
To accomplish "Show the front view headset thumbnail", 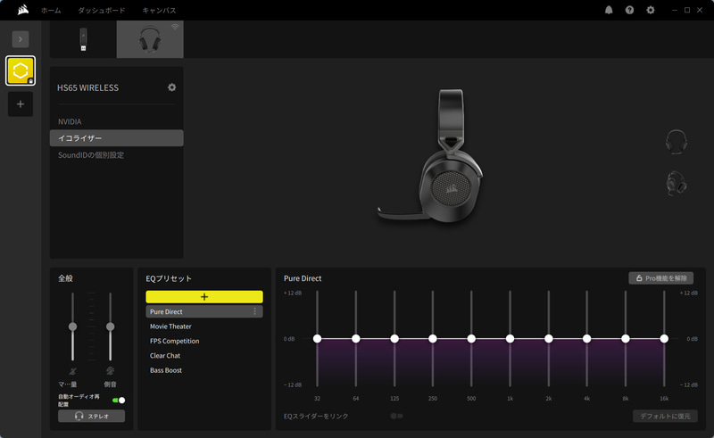I will (x=677, y=142).
